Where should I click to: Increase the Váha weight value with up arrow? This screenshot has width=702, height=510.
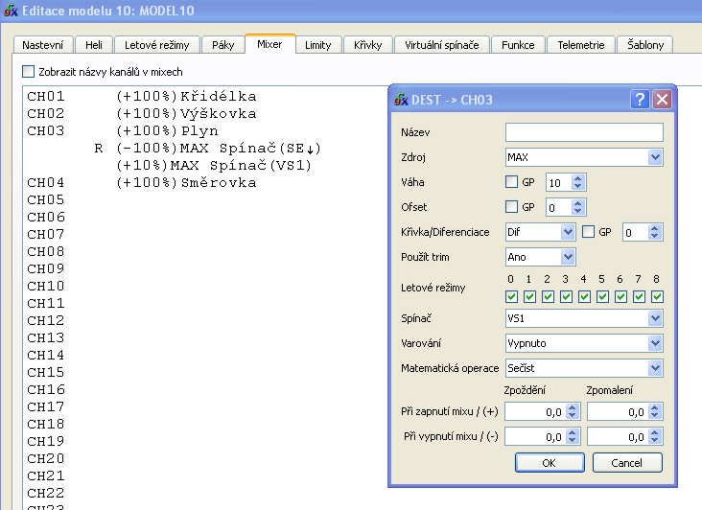(x=577, y=178)
